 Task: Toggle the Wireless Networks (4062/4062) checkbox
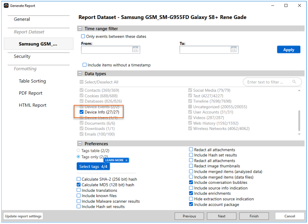point(190,128)
